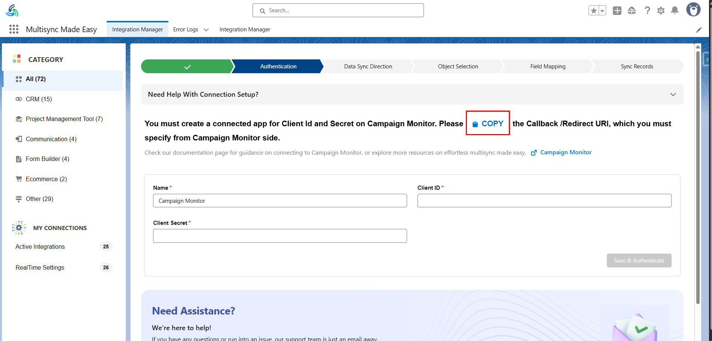
Task: Open the Campaign Monitor documentation link
Action: point(565,152)
